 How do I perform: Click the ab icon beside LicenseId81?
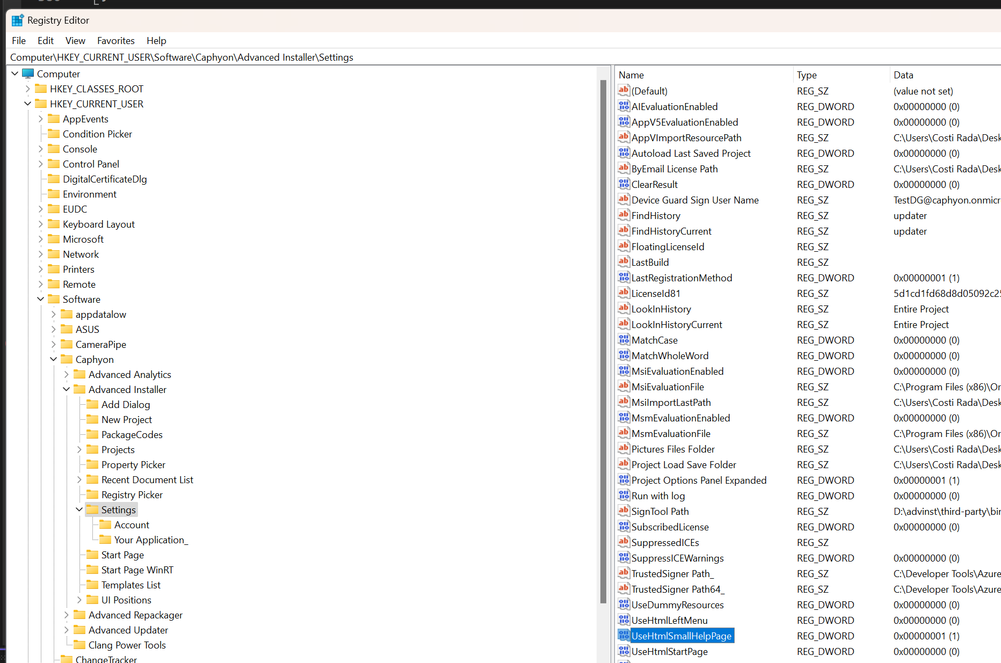[623, 293]
